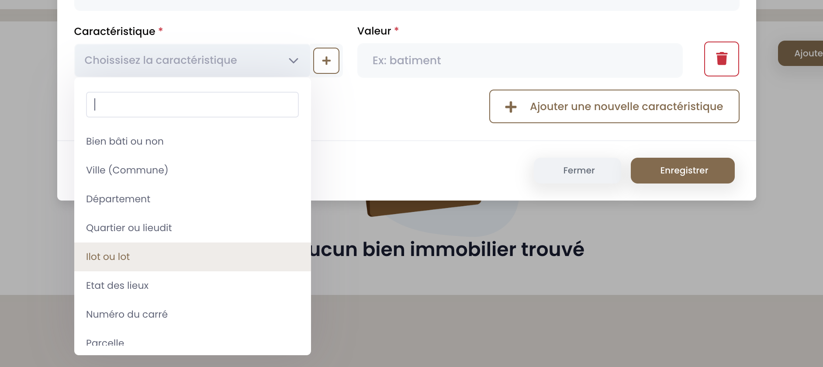
Task: Click the Valeur input with Ex: batiment
Action: 520,61
